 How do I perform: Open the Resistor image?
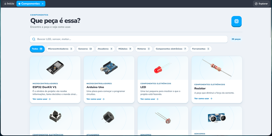217,68
